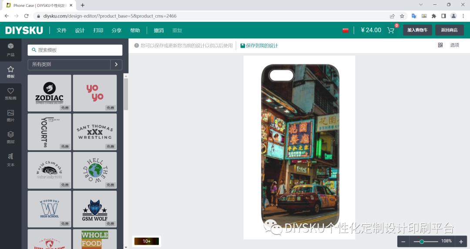Viewport: 470px width, 249px height.
Task: Click phone case design preview
Action: pos(300,145)
